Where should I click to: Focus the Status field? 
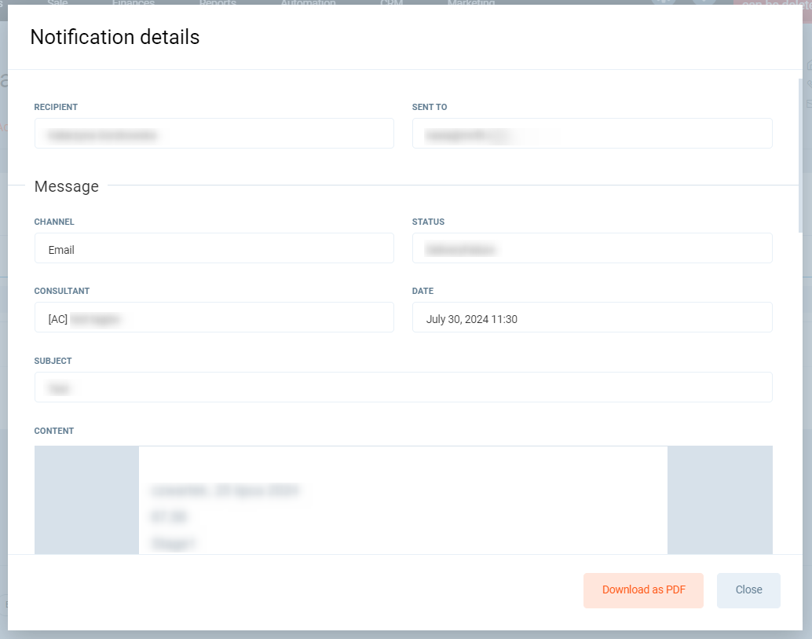(591, 248)
